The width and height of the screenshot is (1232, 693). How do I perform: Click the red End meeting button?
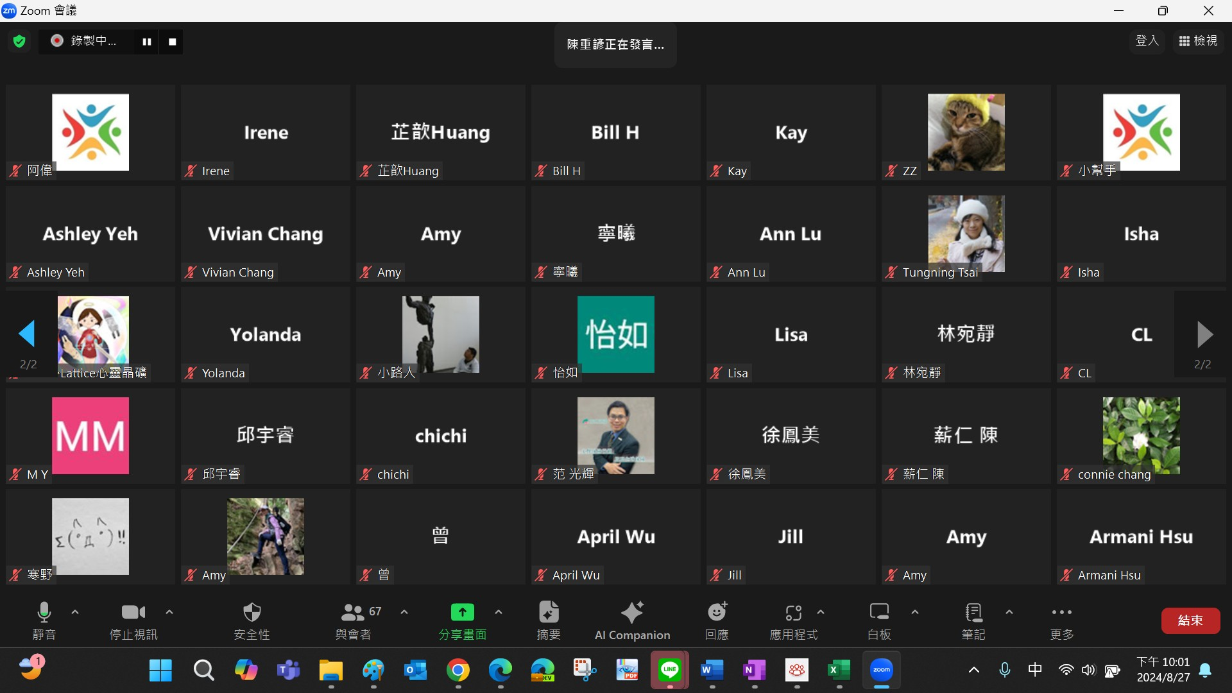(1190, 620)
